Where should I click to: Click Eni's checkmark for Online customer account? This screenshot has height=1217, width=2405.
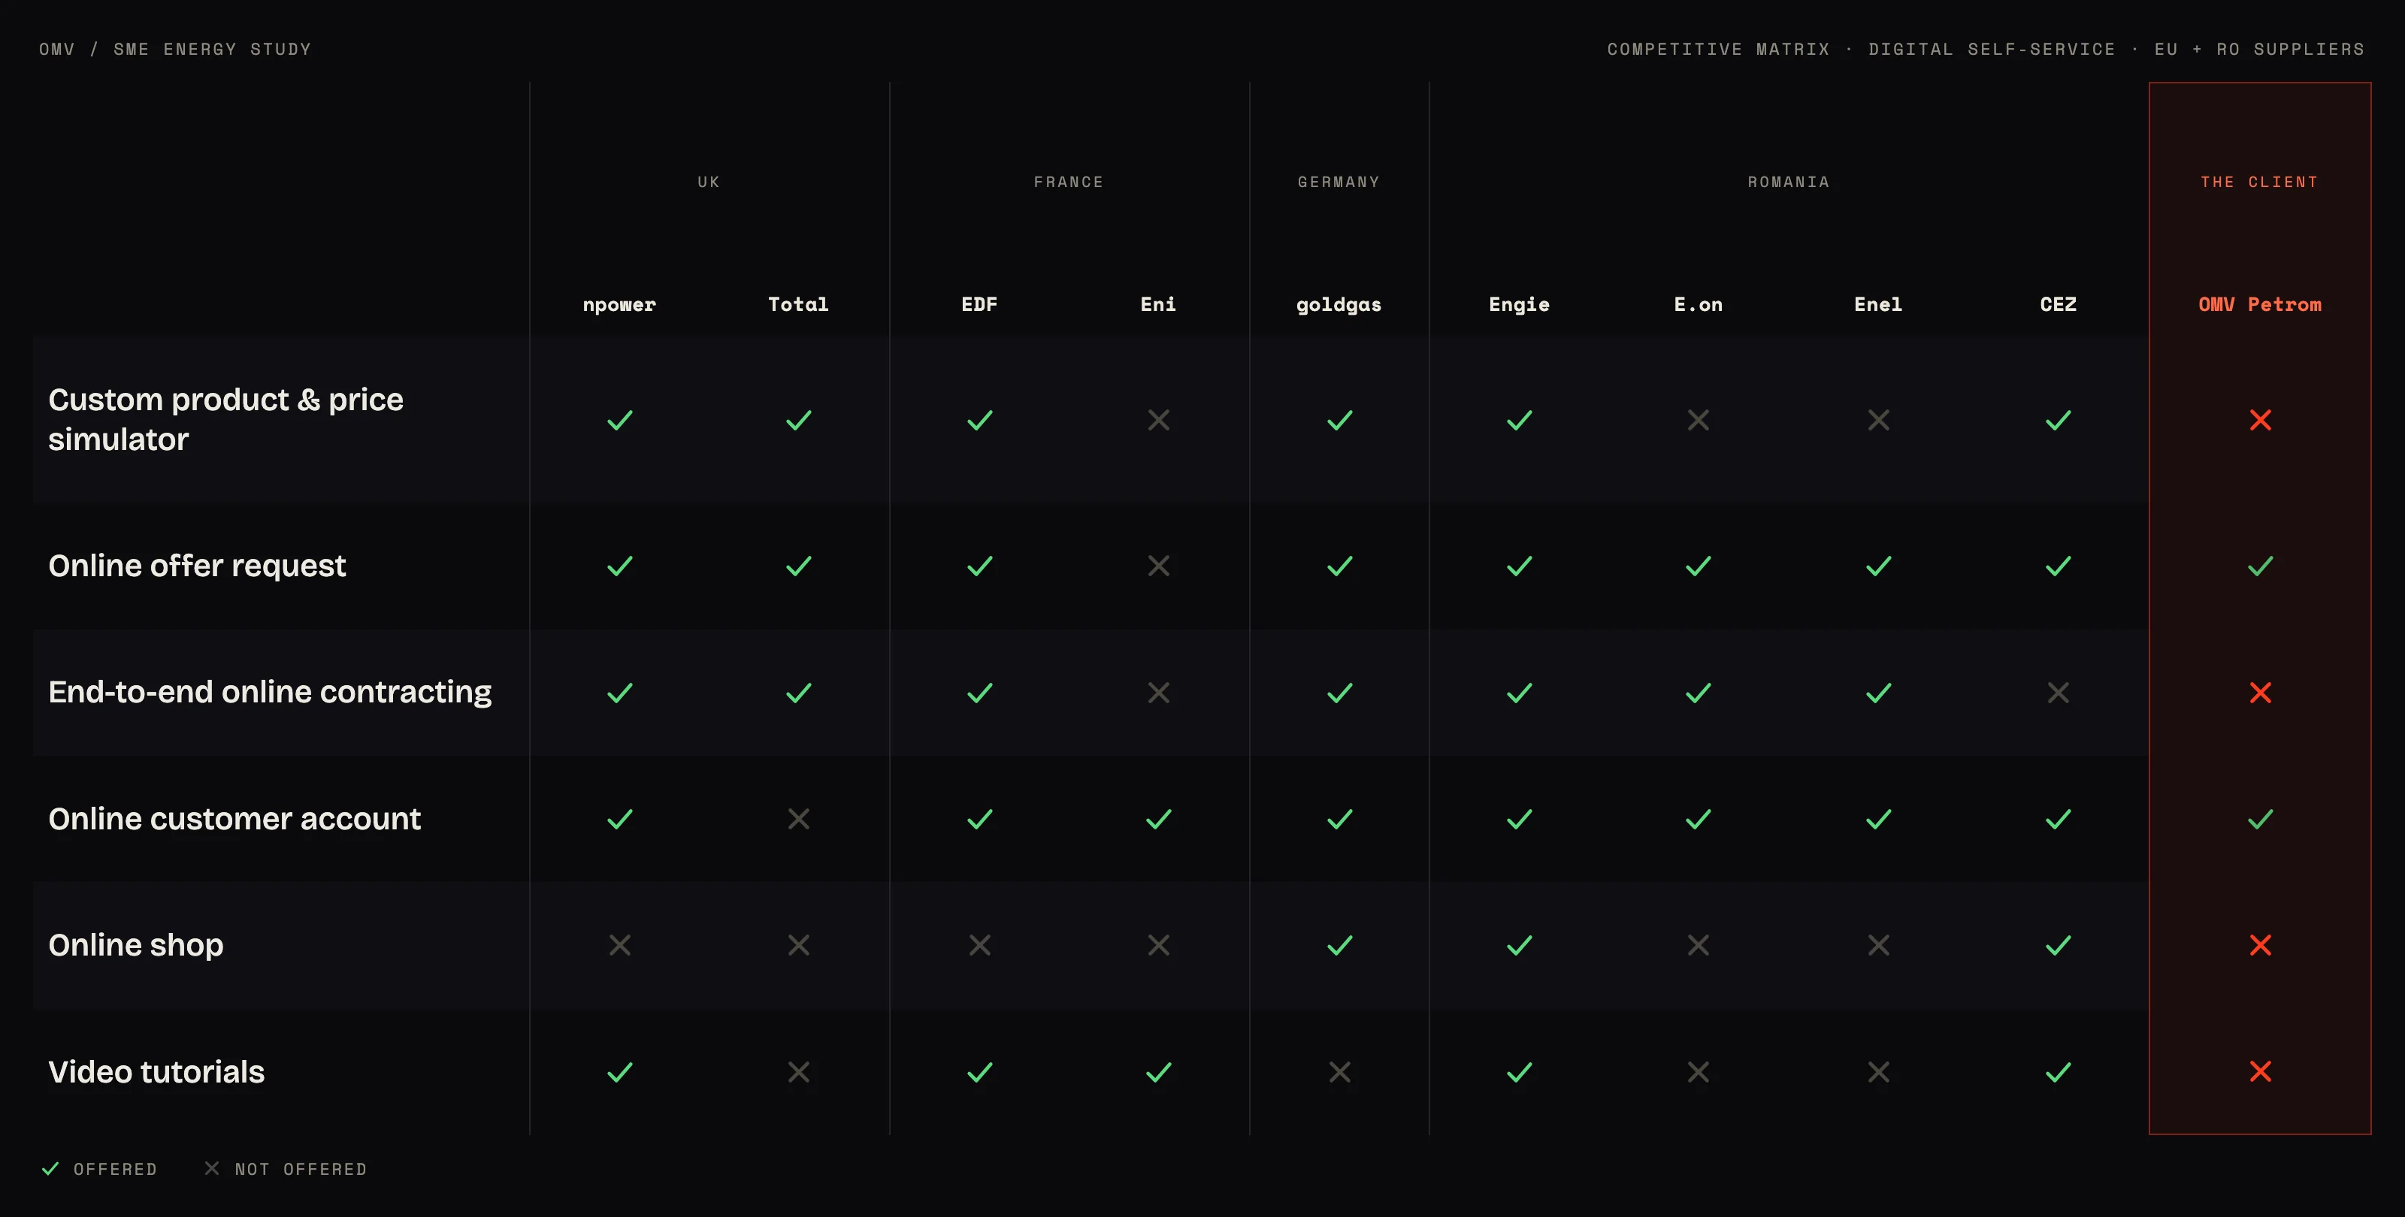coord(1159,819)
